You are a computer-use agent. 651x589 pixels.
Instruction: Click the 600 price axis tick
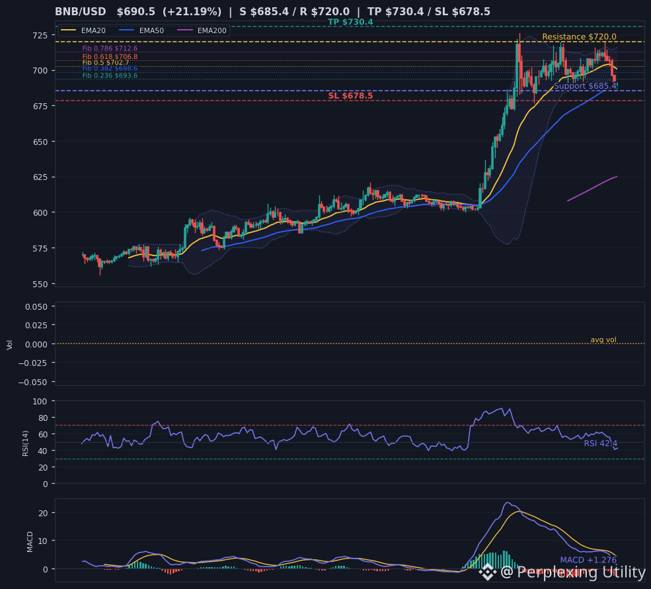click(x=40, y=213)
